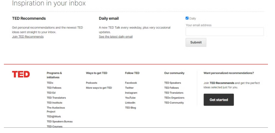
Task: Open the TED@Work link
Action: coord(54,117)
